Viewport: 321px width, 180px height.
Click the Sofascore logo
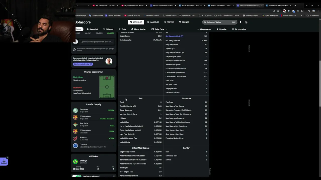coord(83,22)
